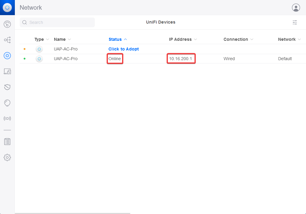Open the Topology icon in sidebar
The width and height of the screenshot is (306, 214).
pyautogui.click(x=7, y=40)
